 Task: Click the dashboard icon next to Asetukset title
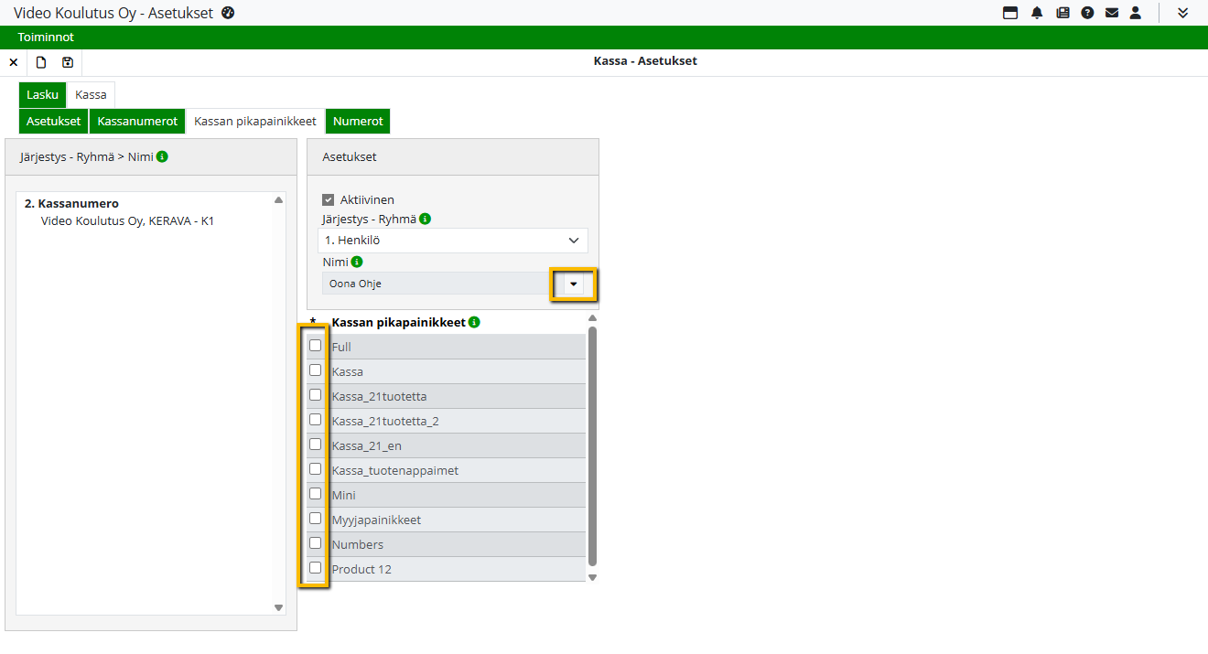click(x=229, y=13)
